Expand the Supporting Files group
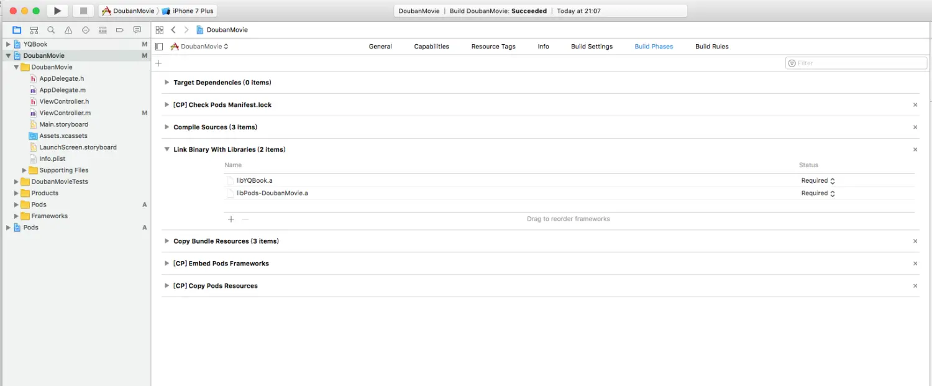The width and height of the screenshot is (932, 386). [x=25, y=170]
